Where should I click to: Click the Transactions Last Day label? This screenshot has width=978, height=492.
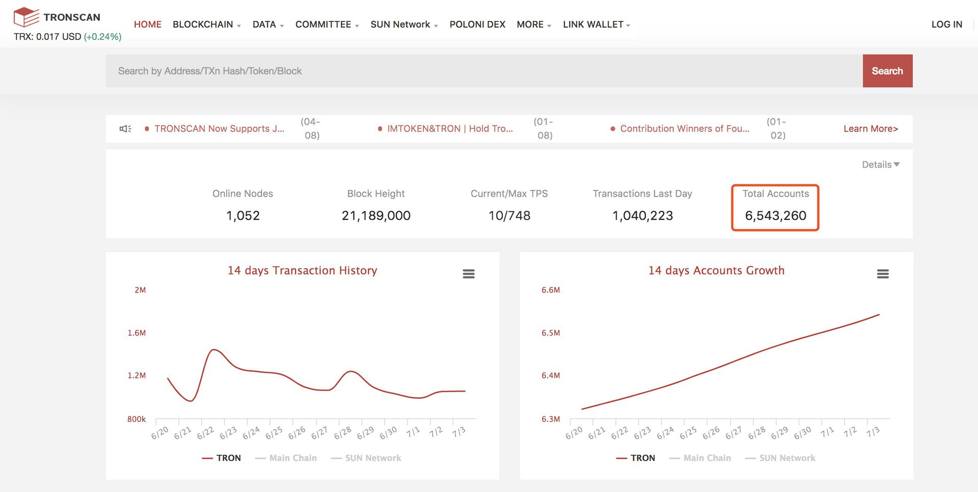point(642,194)
